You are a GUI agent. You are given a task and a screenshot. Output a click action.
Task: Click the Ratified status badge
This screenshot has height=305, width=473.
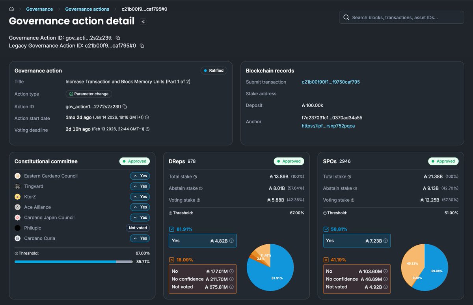click(214, 71)
